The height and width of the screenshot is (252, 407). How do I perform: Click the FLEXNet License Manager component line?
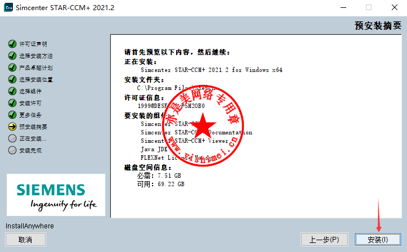point(177,157)
